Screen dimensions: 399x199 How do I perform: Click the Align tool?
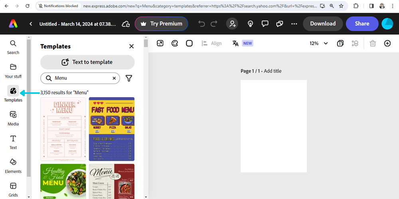tap(211, 43)
